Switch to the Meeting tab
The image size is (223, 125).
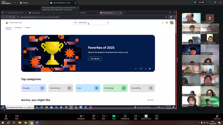click(x=24, y=3)
